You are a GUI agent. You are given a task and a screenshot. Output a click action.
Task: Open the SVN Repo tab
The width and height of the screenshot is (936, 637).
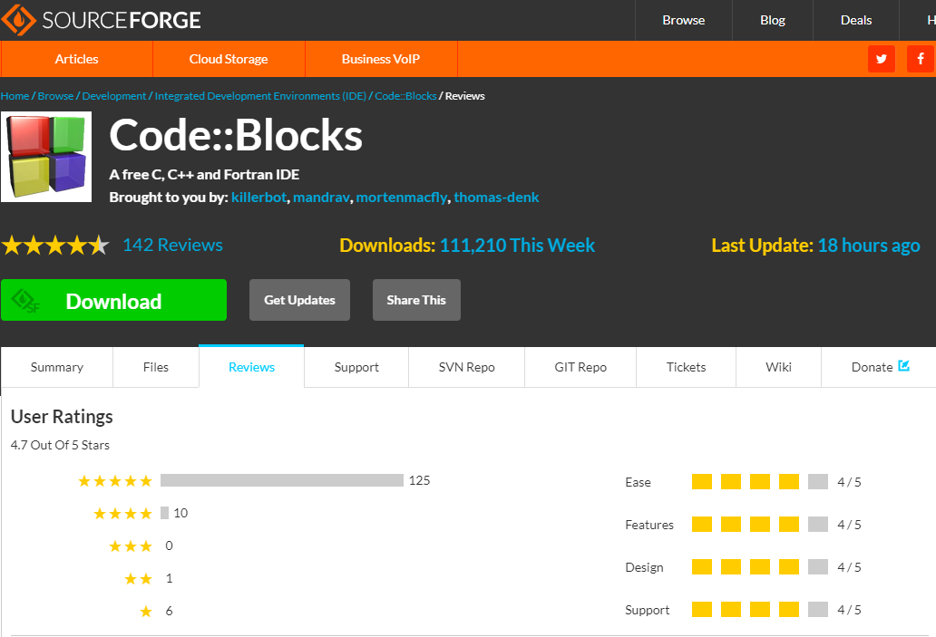[467, 367]
